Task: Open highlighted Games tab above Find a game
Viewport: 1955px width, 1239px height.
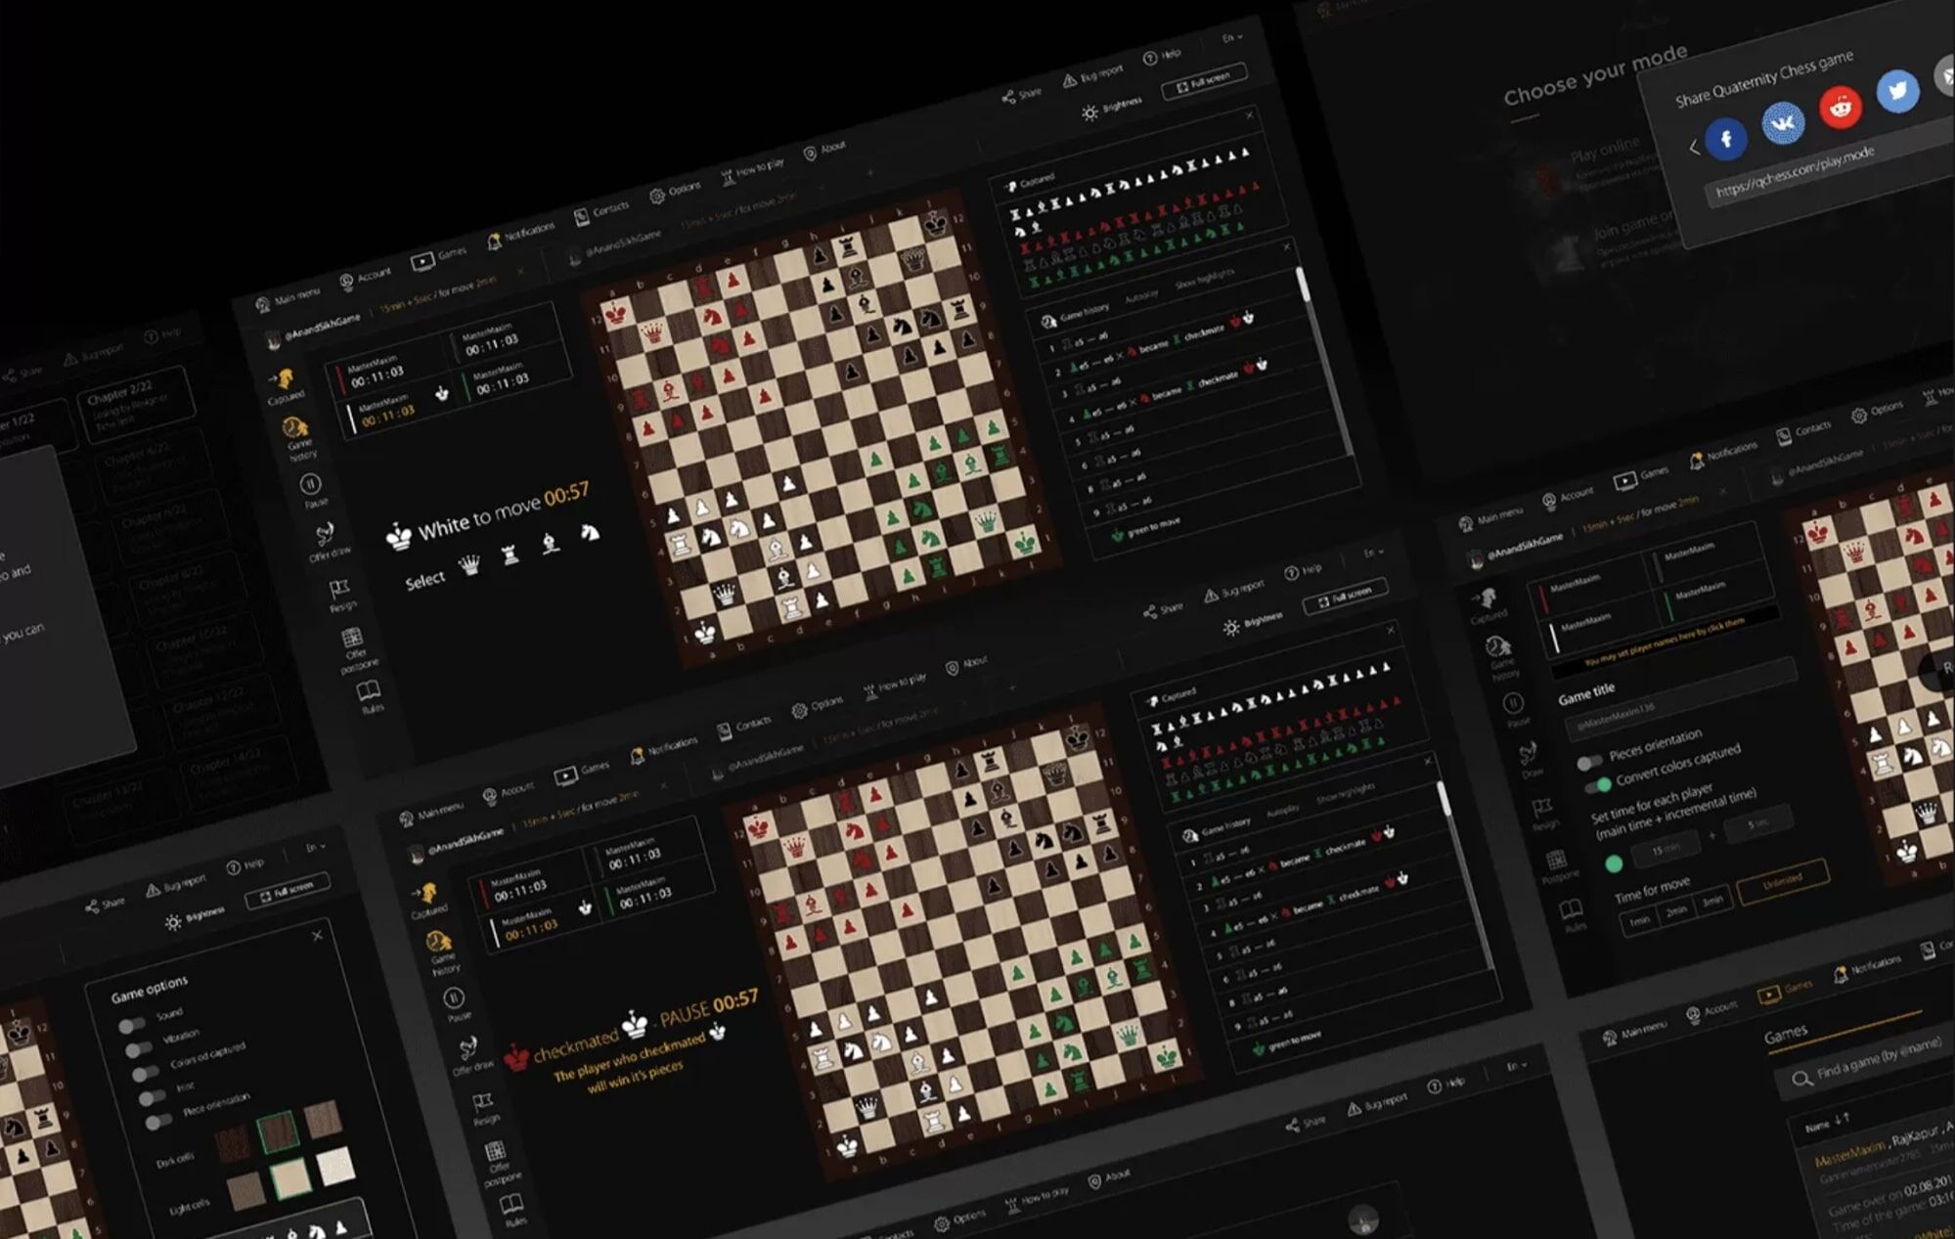Action: click(1782, 993)
